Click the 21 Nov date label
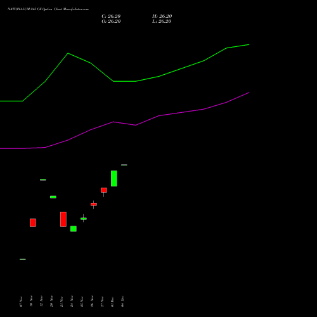This screenshot has height=317, width=317. [61, 302]
